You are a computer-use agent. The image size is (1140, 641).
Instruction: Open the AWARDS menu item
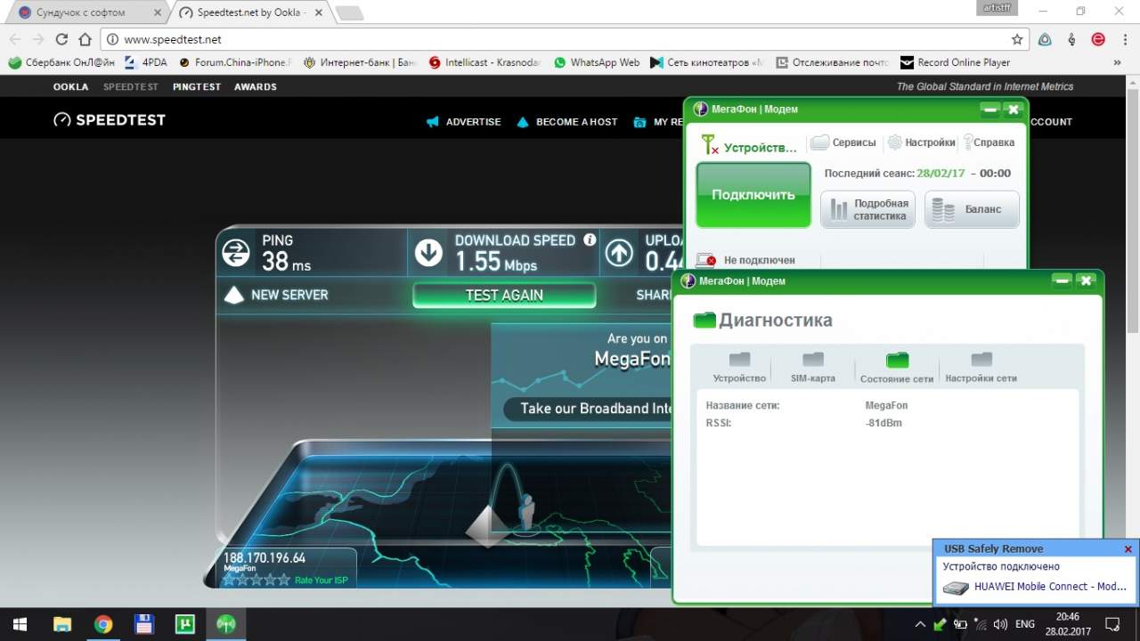click(256, 86)
